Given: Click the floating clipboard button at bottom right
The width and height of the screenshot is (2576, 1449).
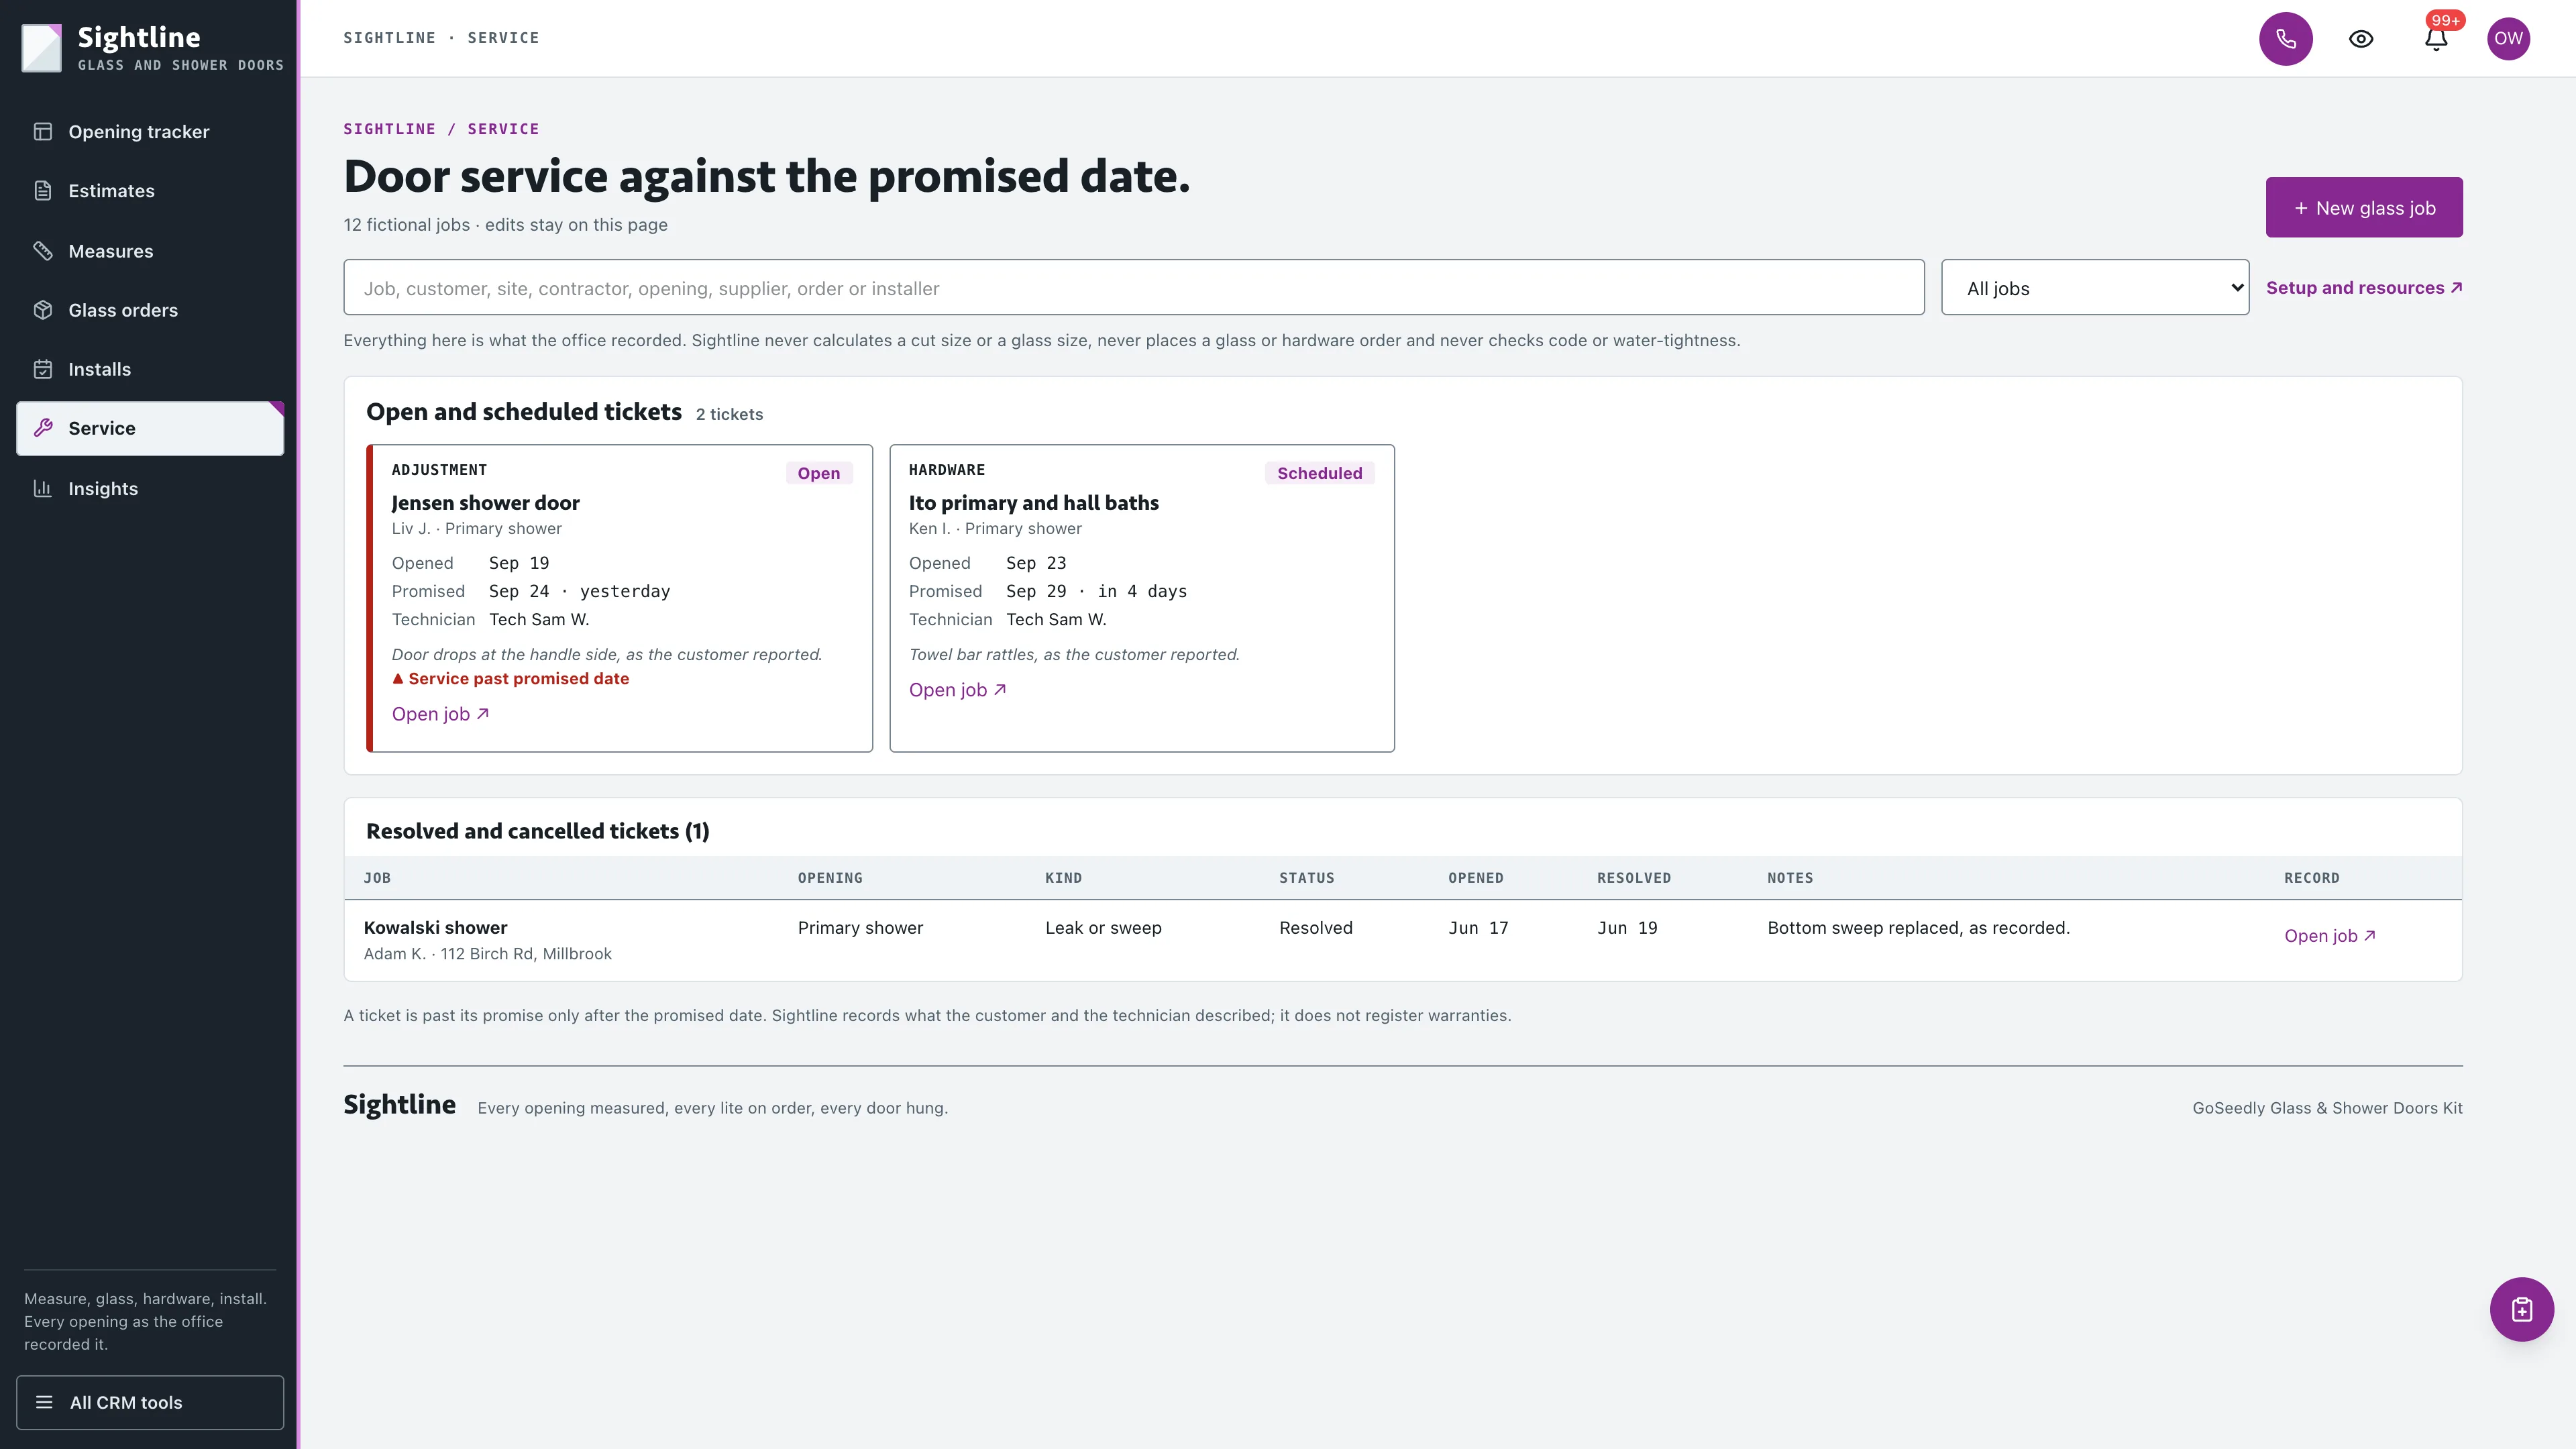Looking at the screenshot, I should coord(2521,1309).
